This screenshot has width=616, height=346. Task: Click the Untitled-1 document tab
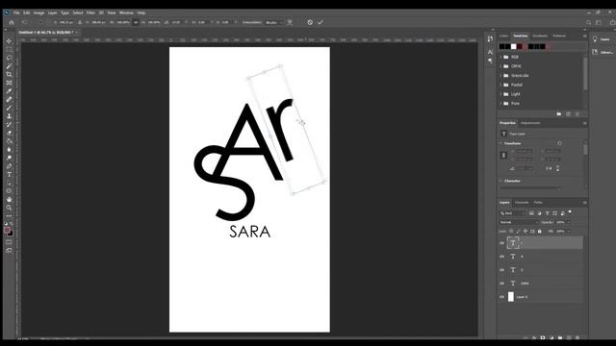(47, 32)
